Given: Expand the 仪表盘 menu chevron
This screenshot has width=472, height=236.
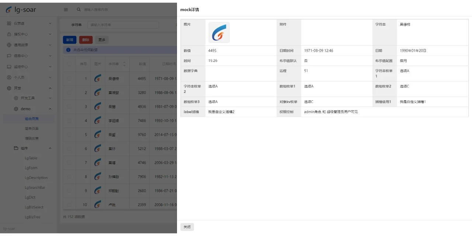Looking at the screenshot, I should click(x=50, y=23).
